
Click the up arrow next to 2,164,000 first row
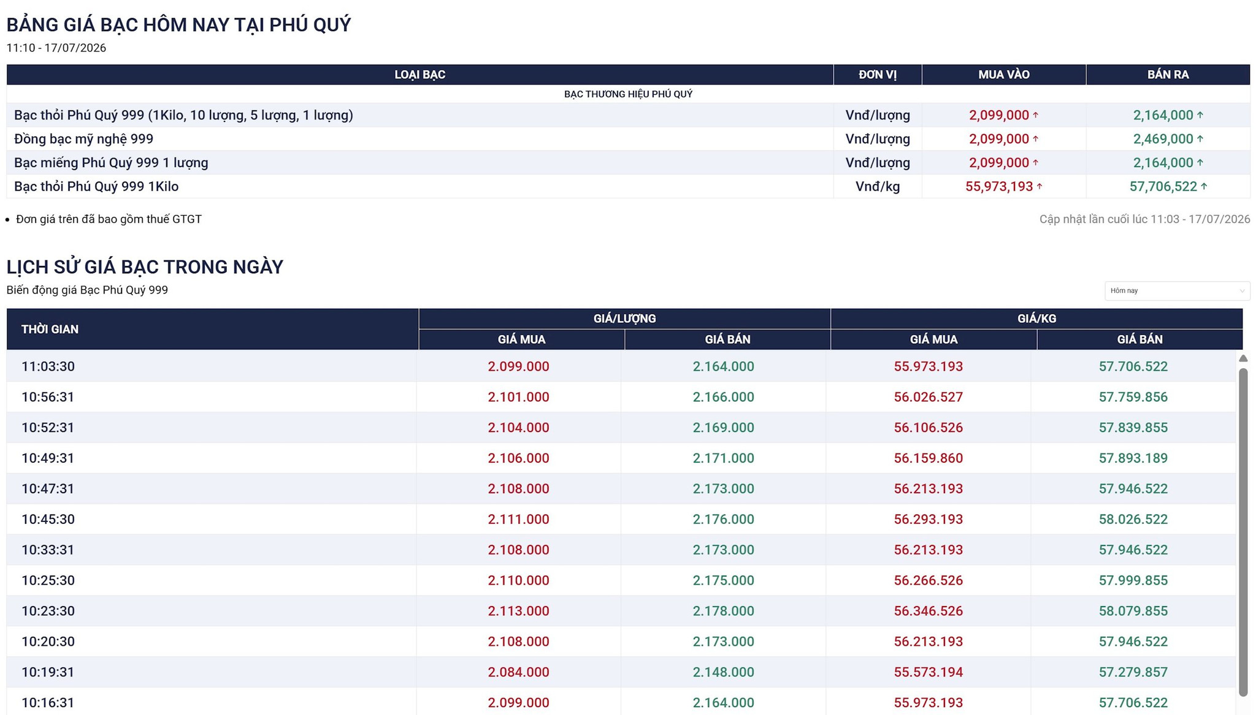point(1200,115)
